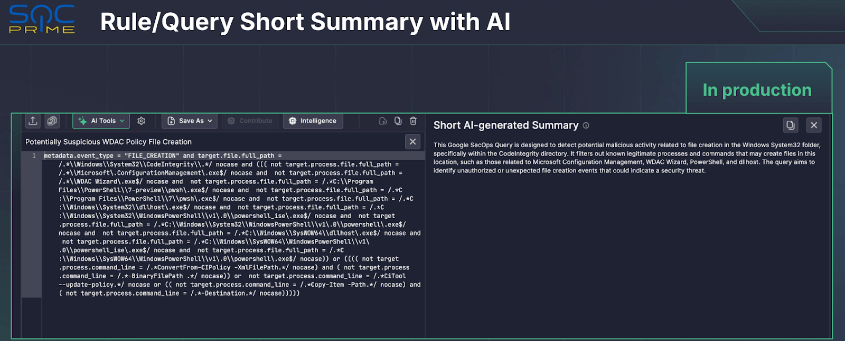The image size is (845, 341).
Task: Open the gear settings icon
Action: [x=141, y=121]
